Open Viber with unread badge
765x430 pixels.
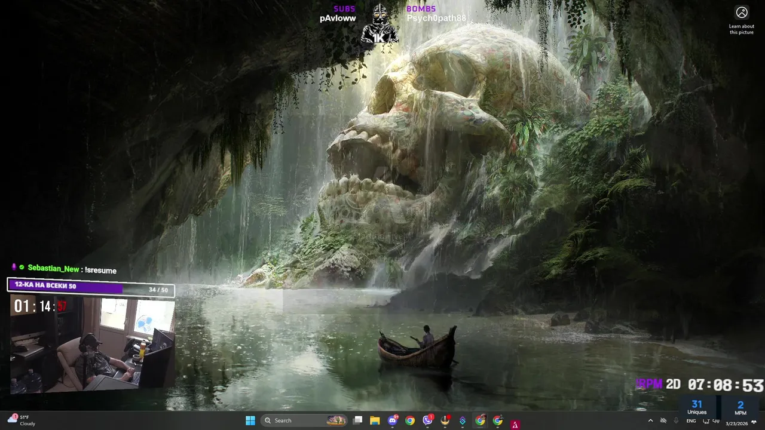click(x=428, y=420)
